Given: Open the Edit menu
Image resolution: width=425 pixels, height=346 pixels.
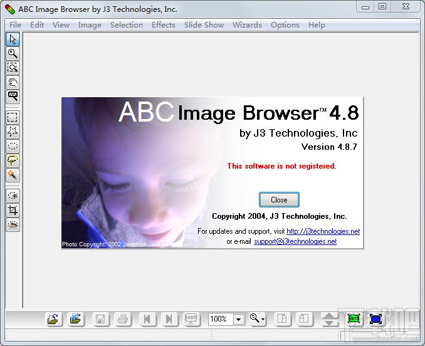Looking at the screenshot, I should click(37, 25).
